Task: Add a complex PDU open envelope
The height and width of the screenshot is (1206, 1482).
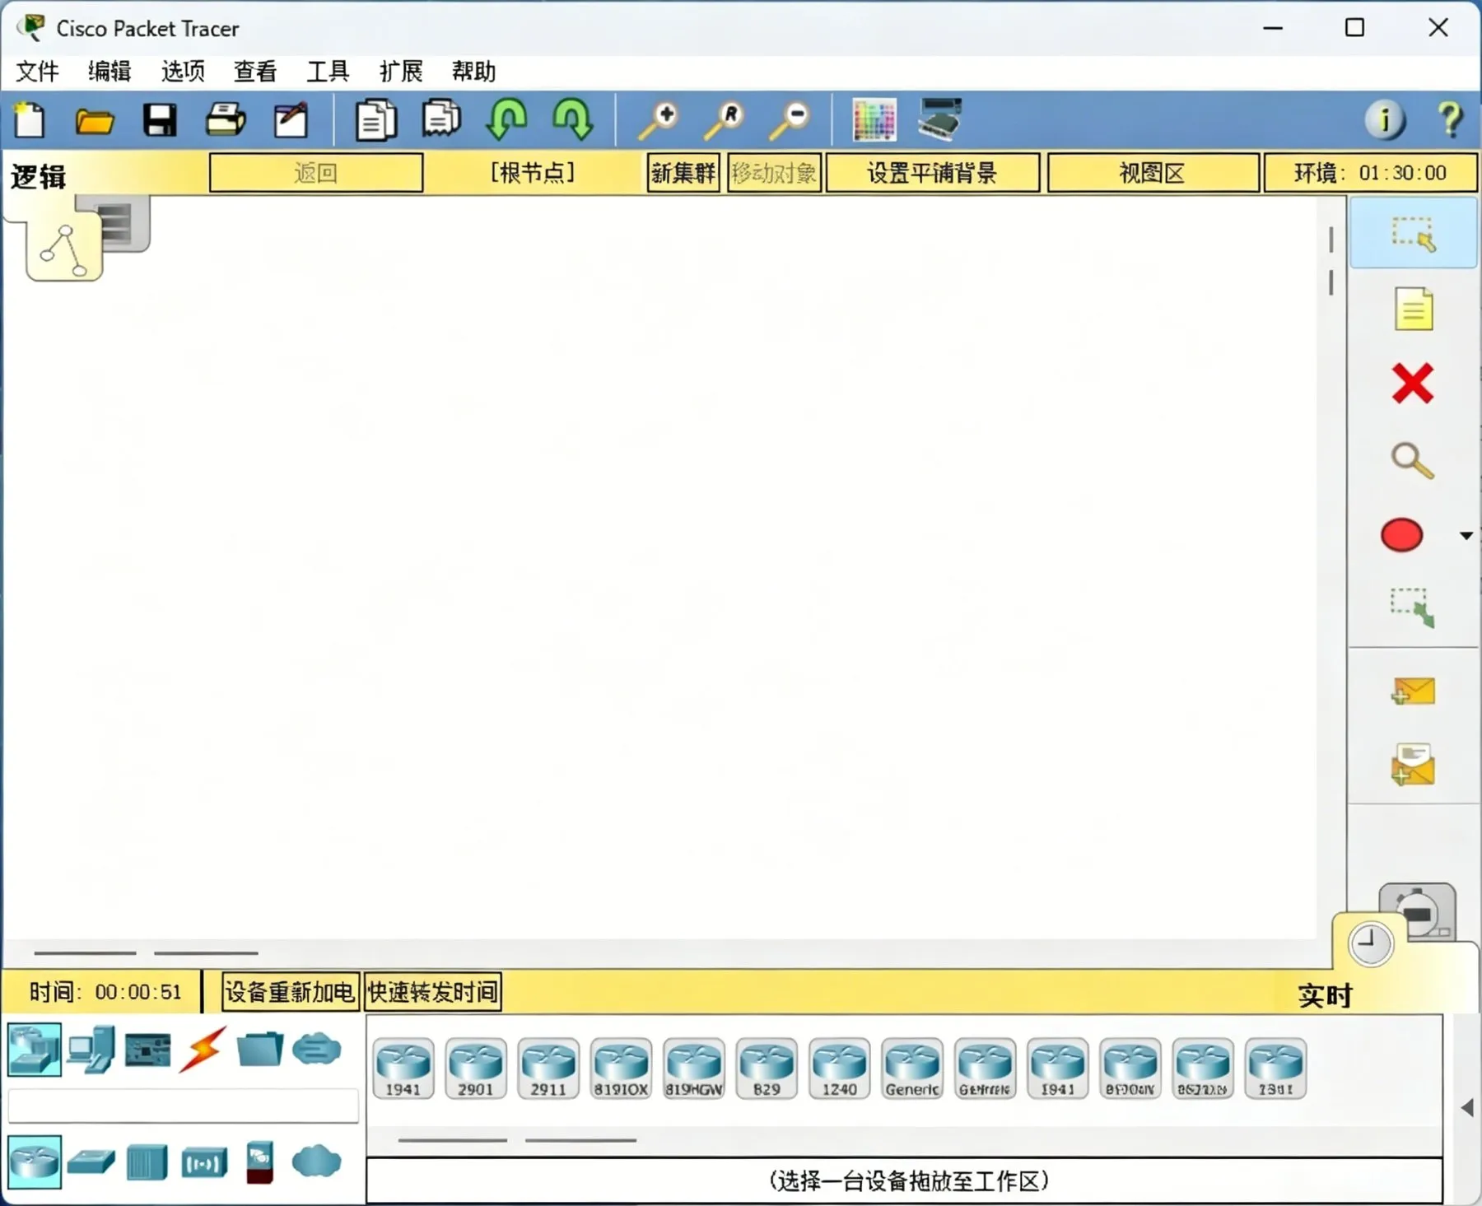Action: click(1413, 765)
